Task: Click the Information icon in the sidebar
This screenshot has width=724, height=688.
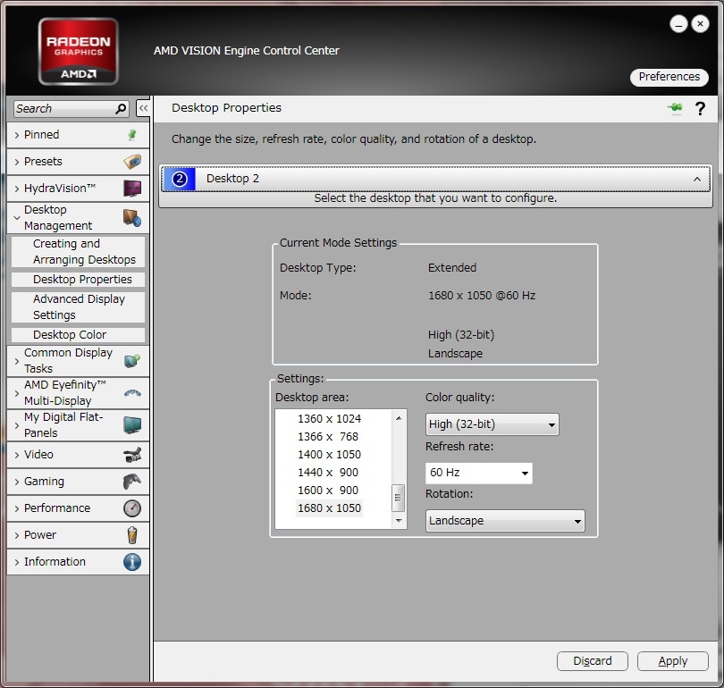Action: coord(131,562)
